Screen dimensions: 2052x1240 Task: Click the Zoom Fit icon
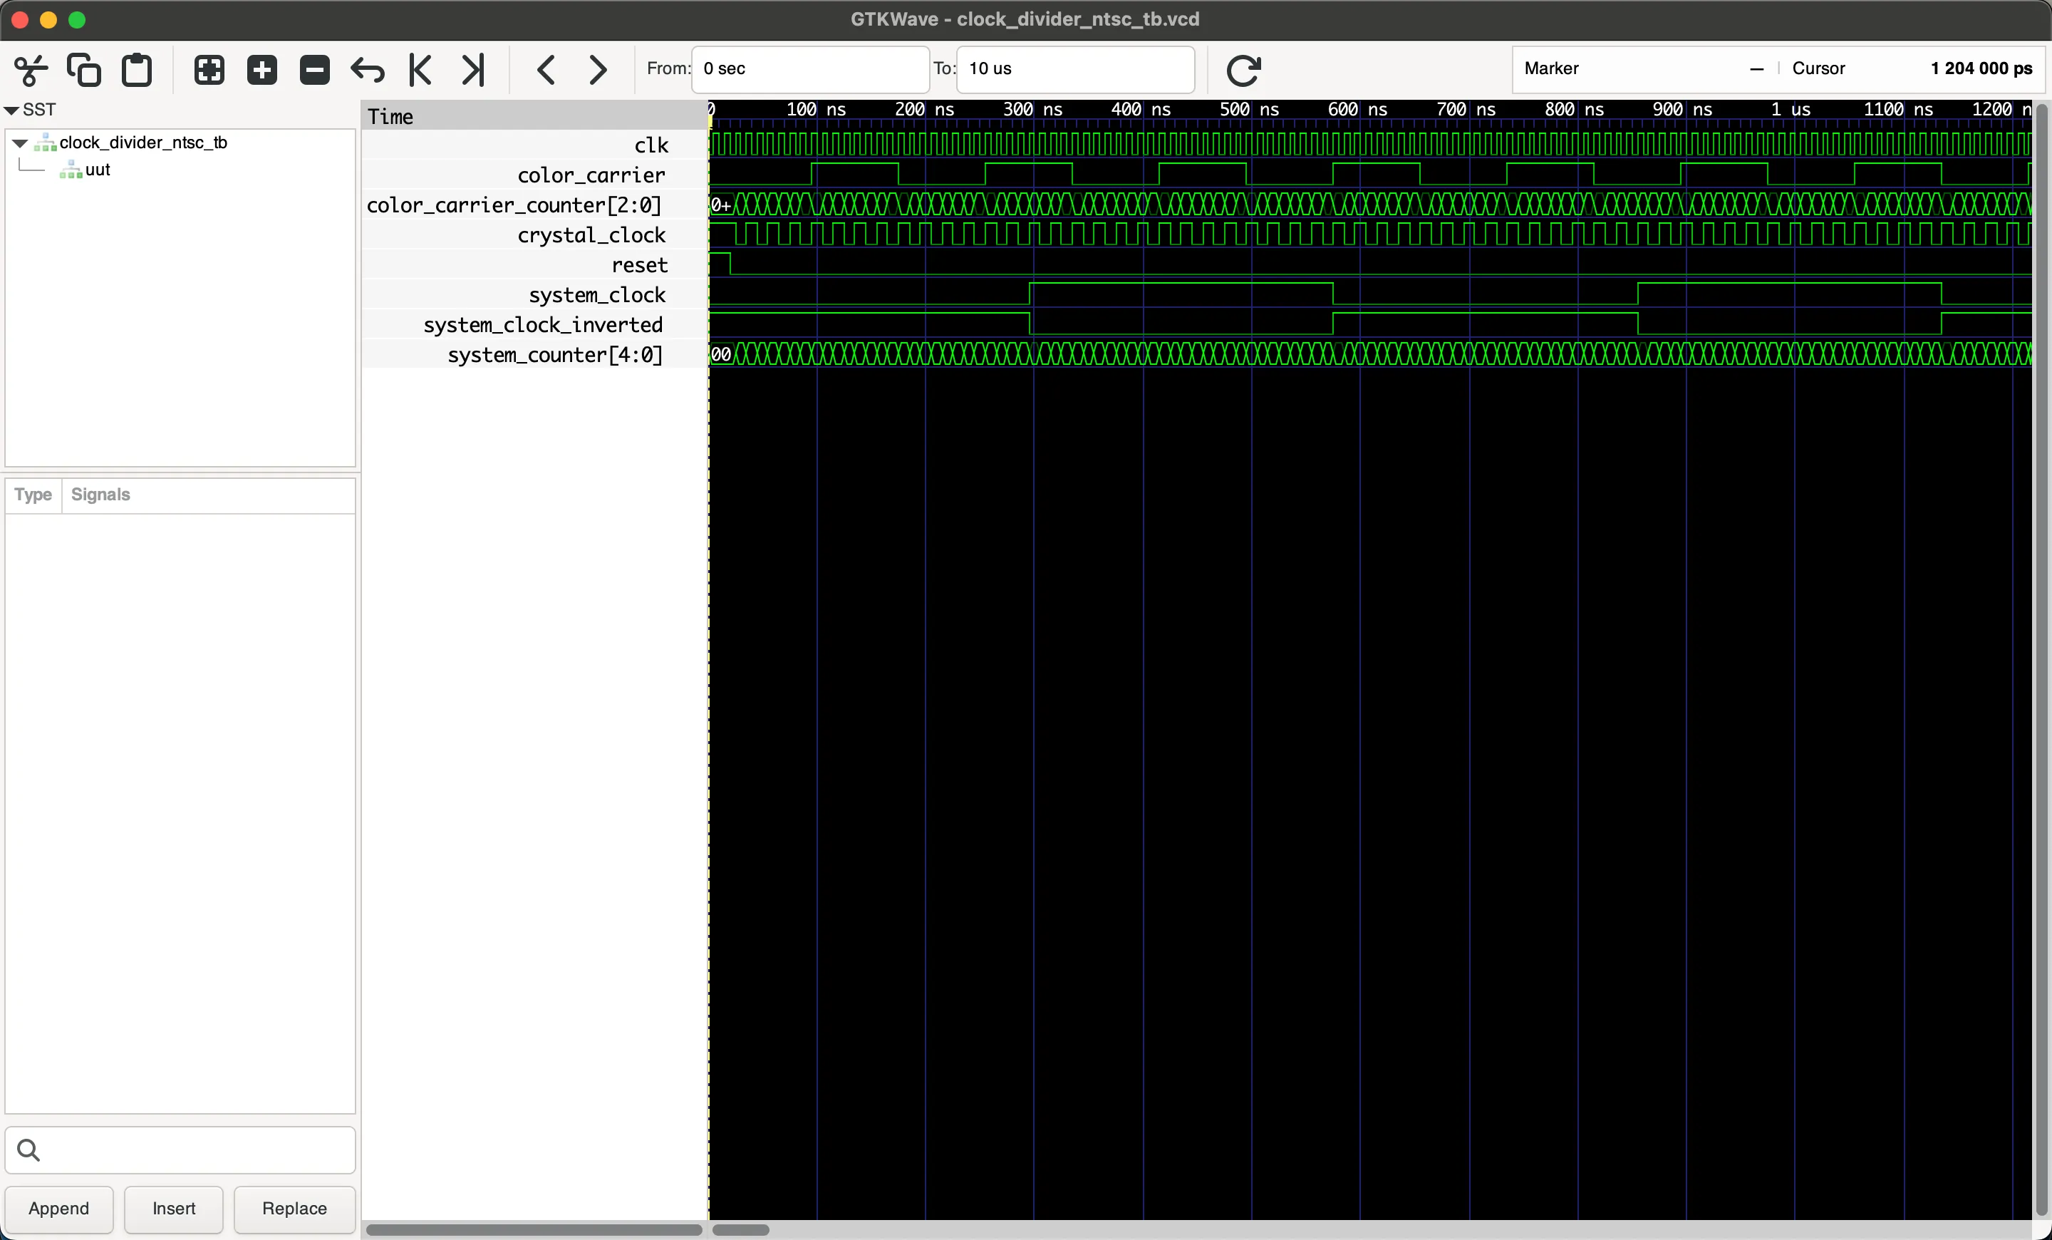click(209, 70)
